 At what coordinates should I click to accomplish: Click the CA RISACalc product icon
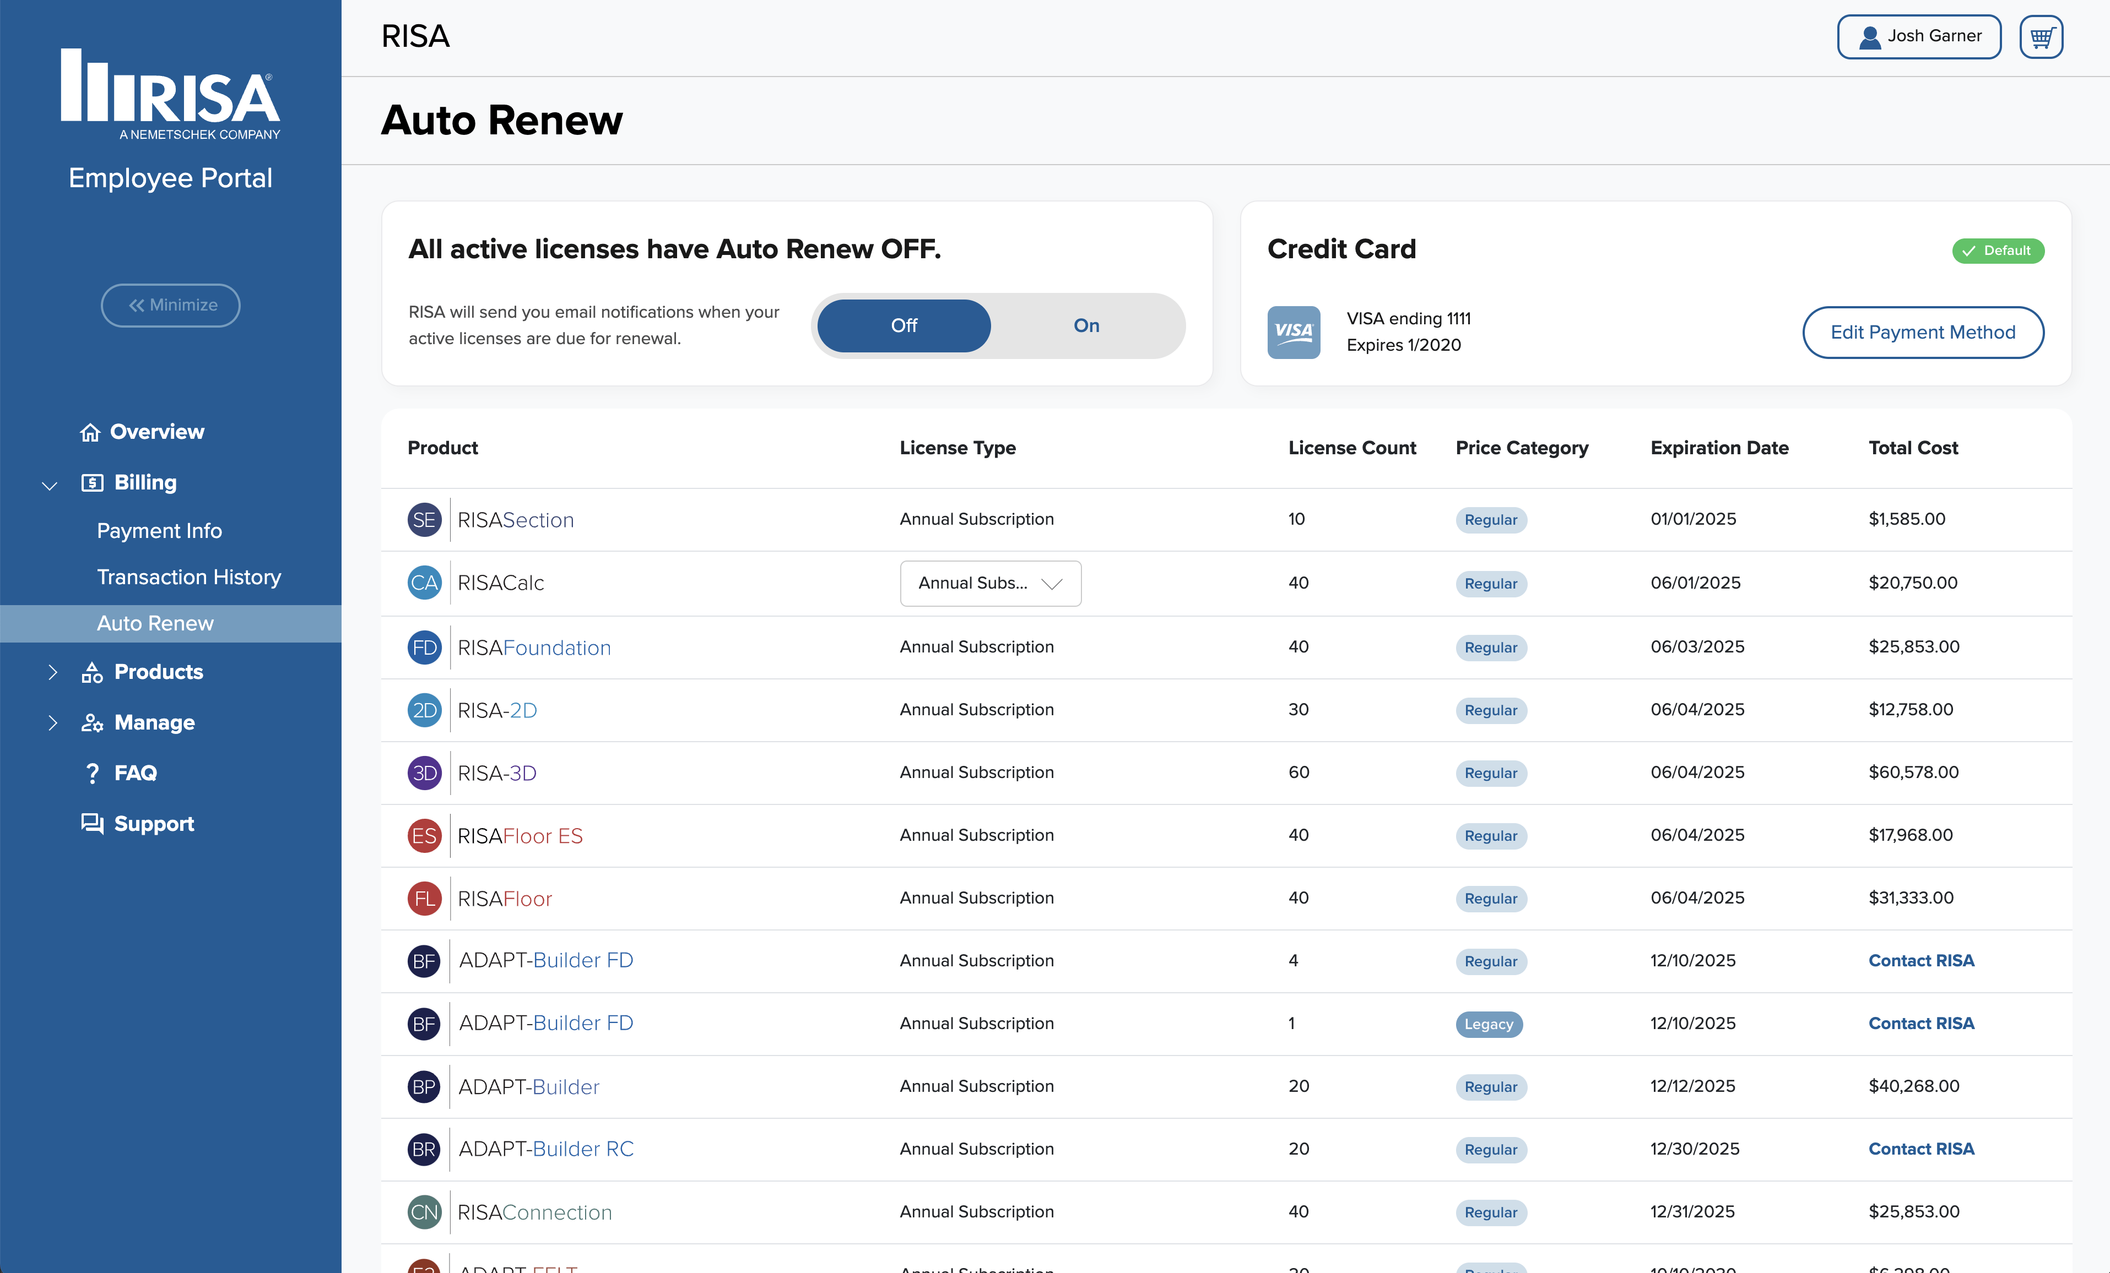[424, 583]
